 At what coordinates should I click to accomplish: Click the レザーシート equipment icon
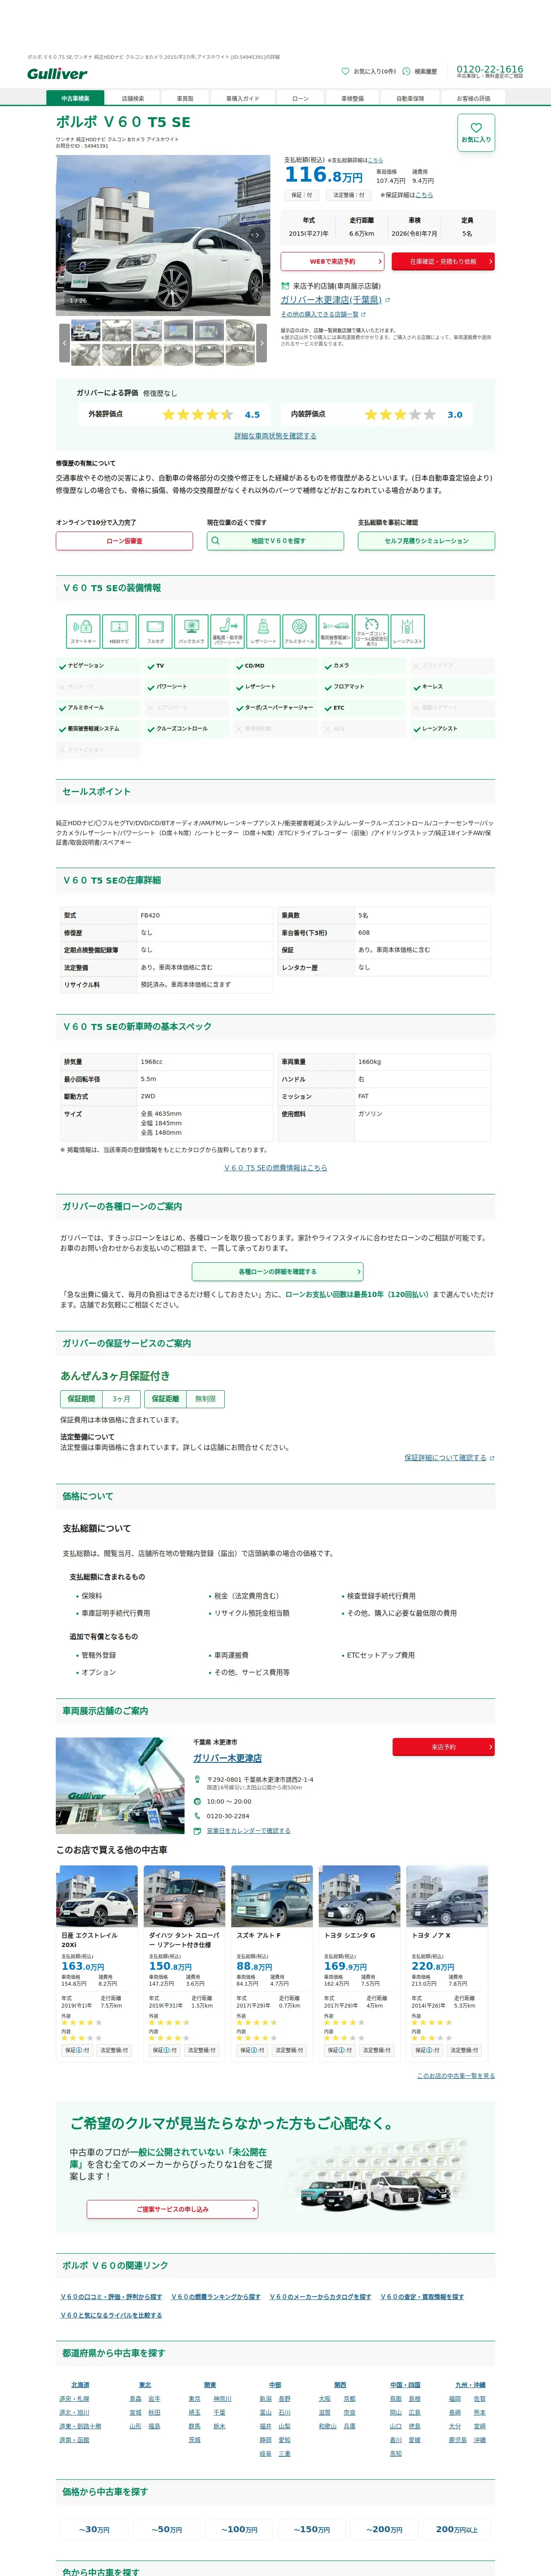click(263, 631)
